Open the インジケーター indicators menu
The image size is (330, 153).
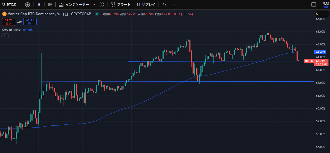click(x=77, y=4)
